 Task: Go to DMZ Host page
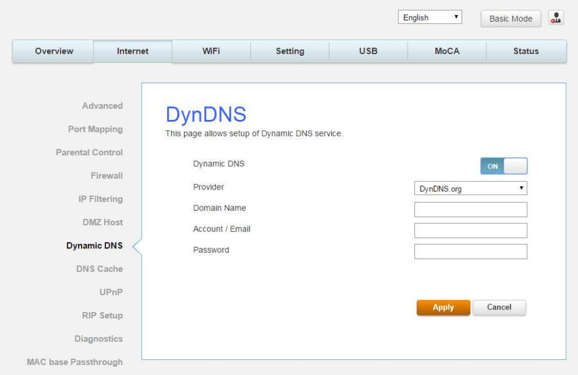pyautogui.click(x=102, y=222)
